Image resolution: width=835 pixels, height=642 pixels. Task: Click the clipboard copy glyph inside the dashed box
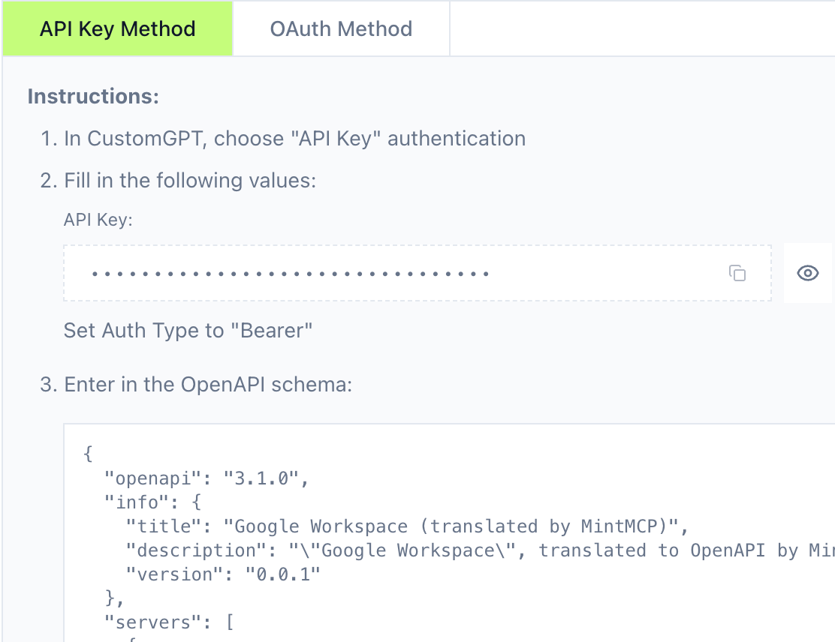[x=737, y=273]
